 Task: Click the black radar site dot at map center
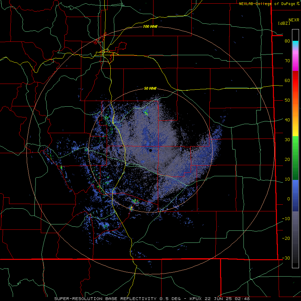(151, 150)
